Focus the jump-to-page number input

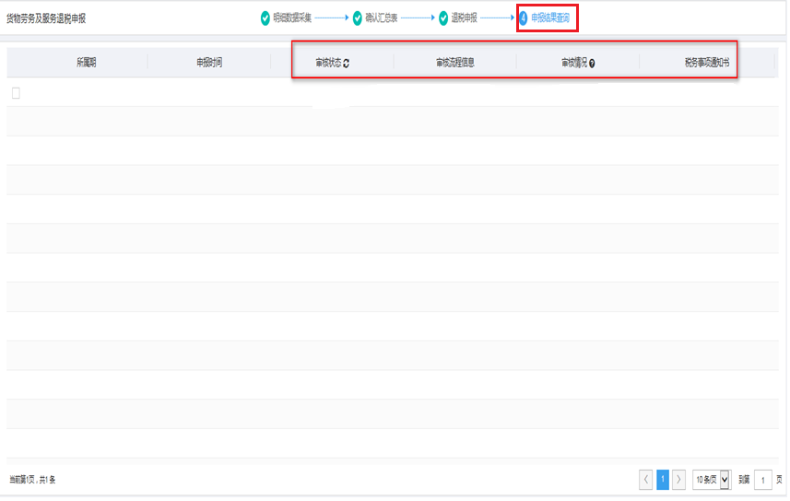pos(763,479)
